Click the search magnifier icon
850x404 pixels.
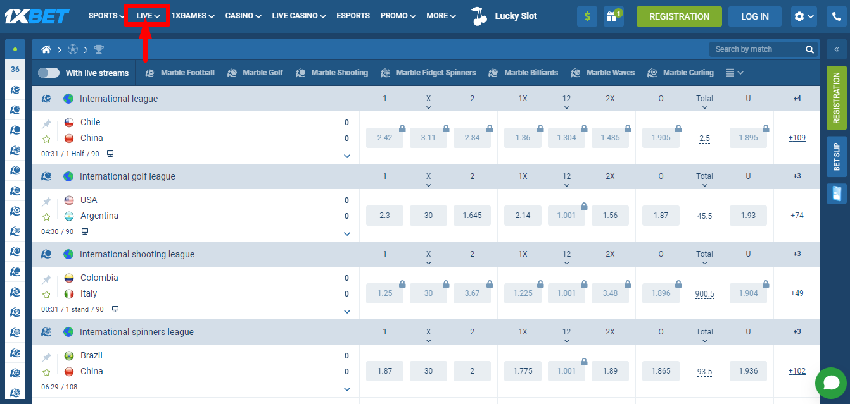tap(809, 49)
